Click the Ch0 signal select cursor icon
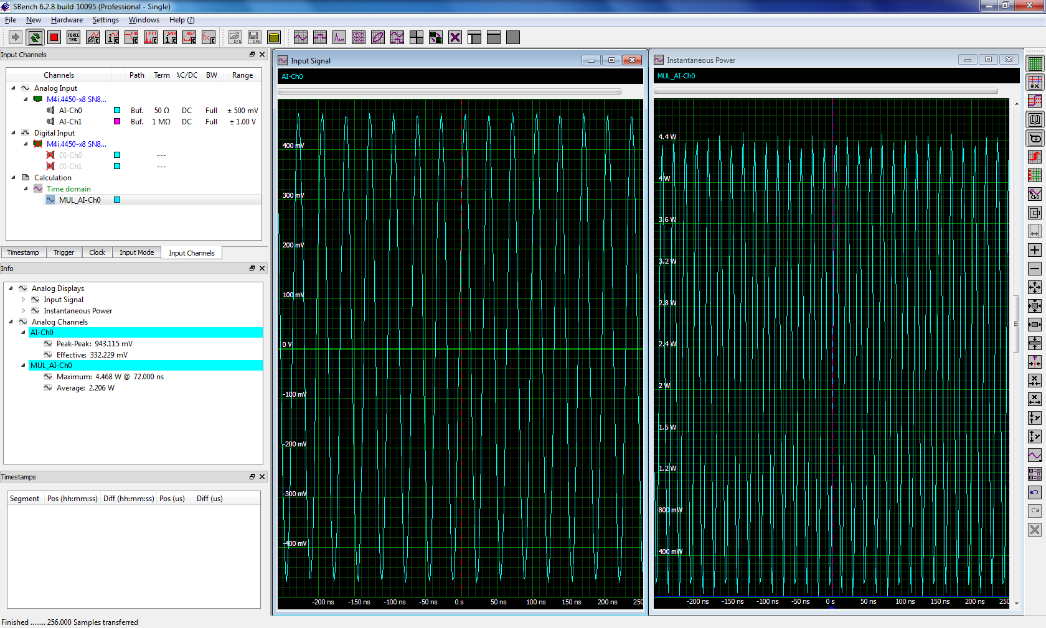 point(1035,194)
